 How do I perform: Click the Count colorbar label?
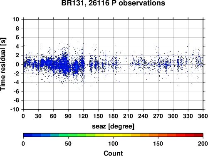tap(113, 153)
